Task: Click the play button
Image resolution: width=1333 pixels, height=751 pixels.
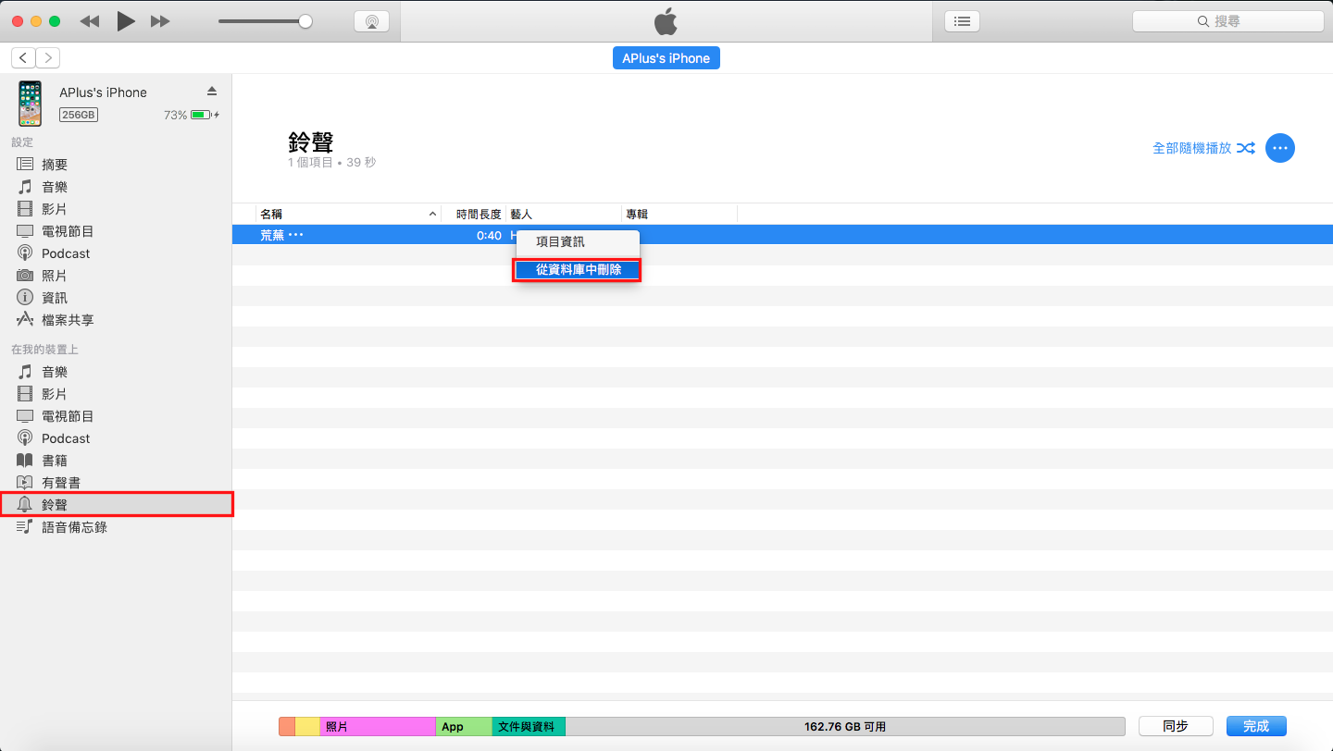Action: [126, 21]
